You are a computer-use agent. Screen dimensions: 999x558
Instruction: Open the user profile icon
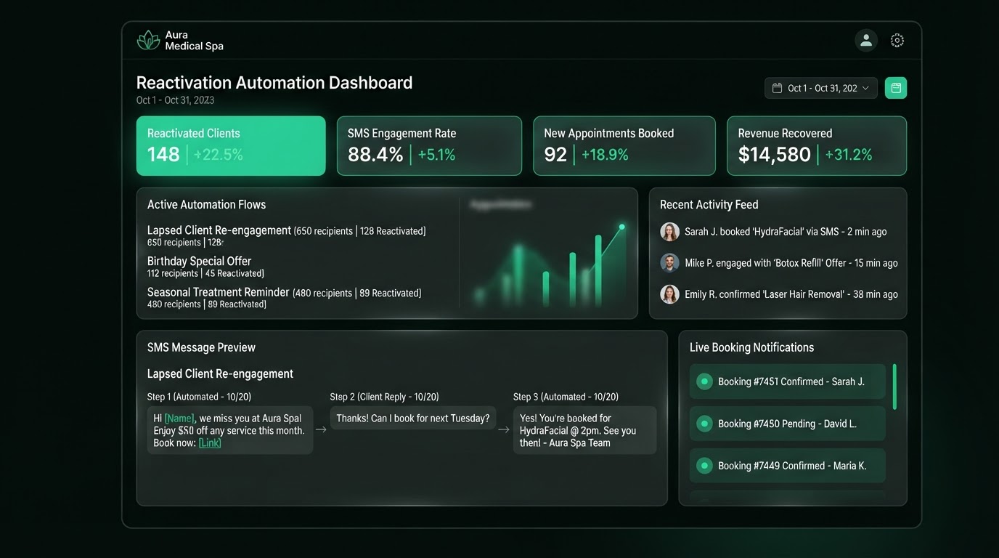click(866, 41)
